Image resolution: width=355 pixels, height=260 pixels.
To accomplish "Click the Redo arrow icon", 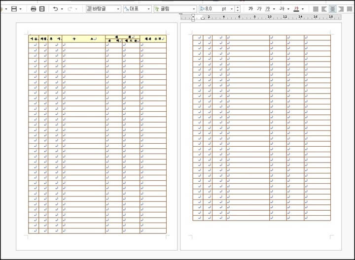I will pos(70,9).
